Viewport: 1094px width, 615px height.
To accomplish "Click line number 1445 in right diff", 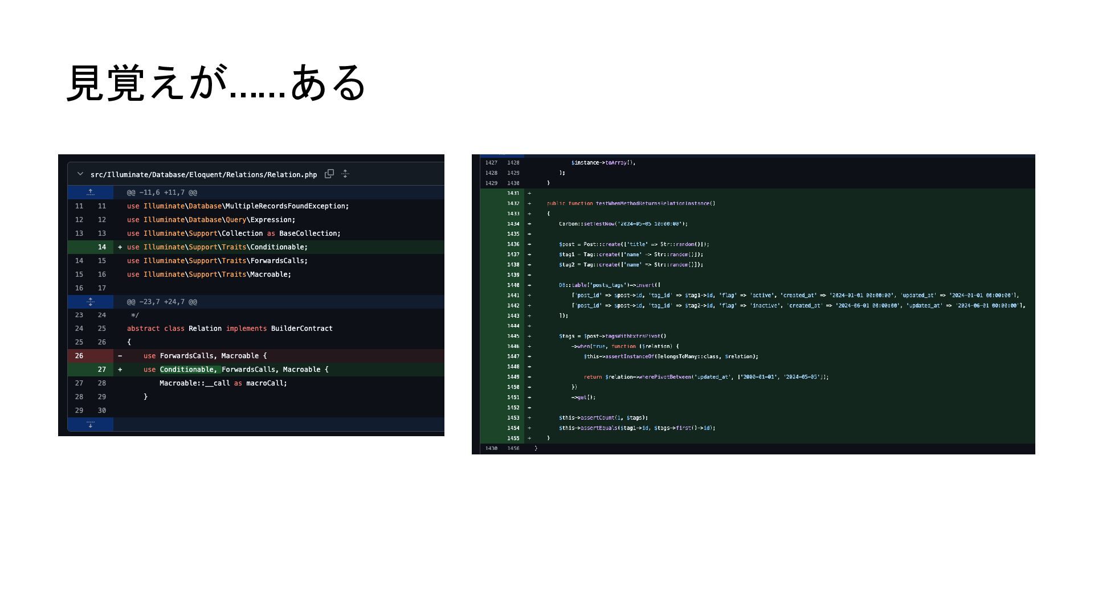I will point(513,336).
